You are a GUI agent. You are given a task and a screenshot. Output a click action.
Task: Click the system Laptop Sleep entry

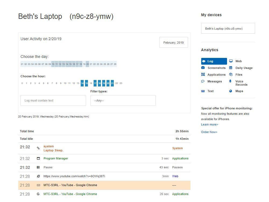pos(53,148)
